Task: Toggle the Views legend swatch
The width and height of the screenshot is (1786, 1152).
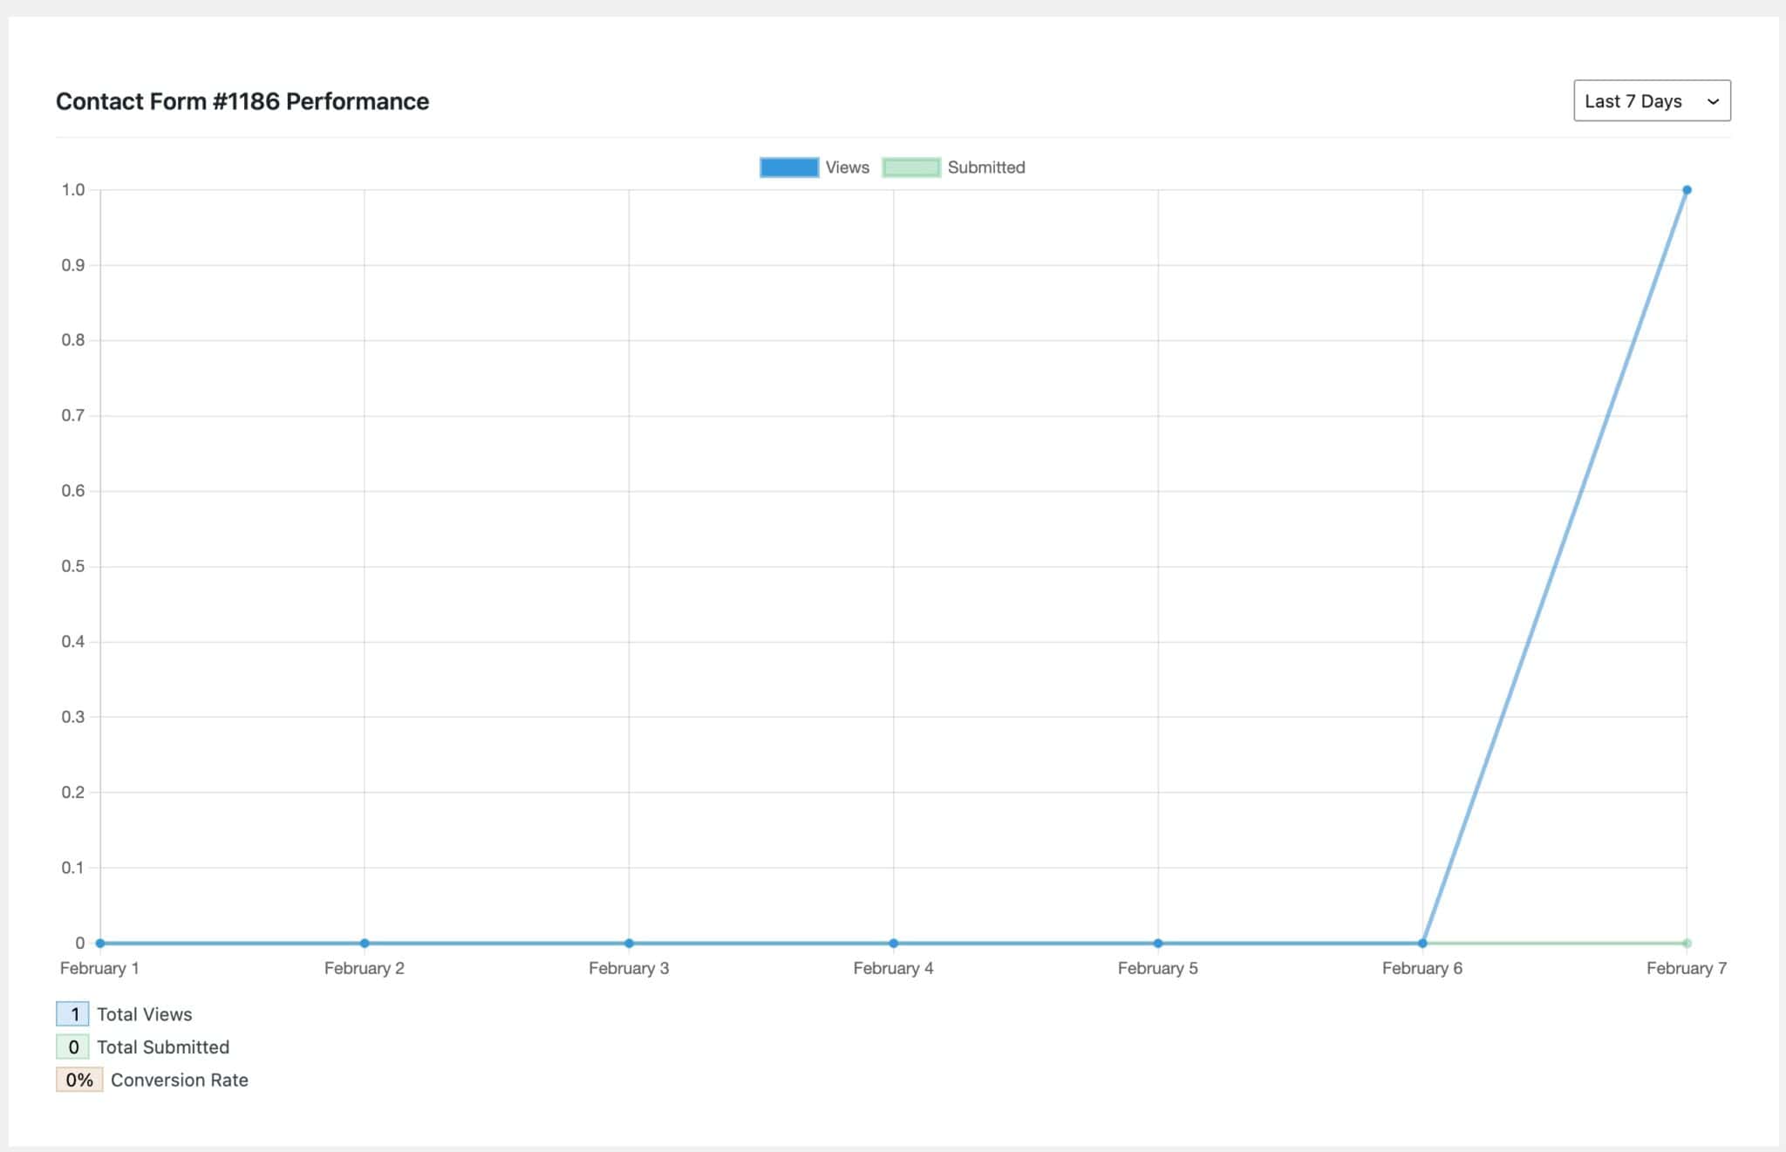Action: (788, 167)
